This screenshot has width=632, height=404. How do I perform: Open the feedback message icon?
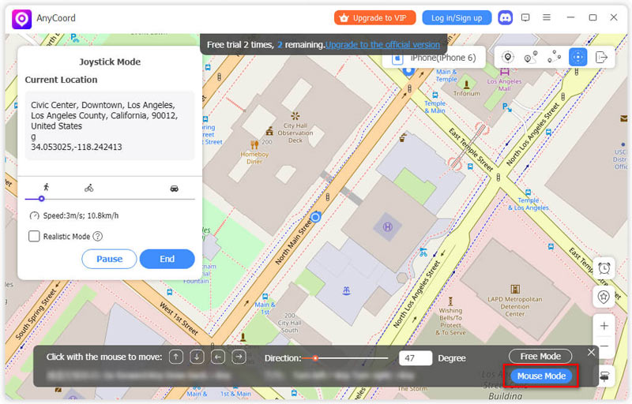(526, 17)
